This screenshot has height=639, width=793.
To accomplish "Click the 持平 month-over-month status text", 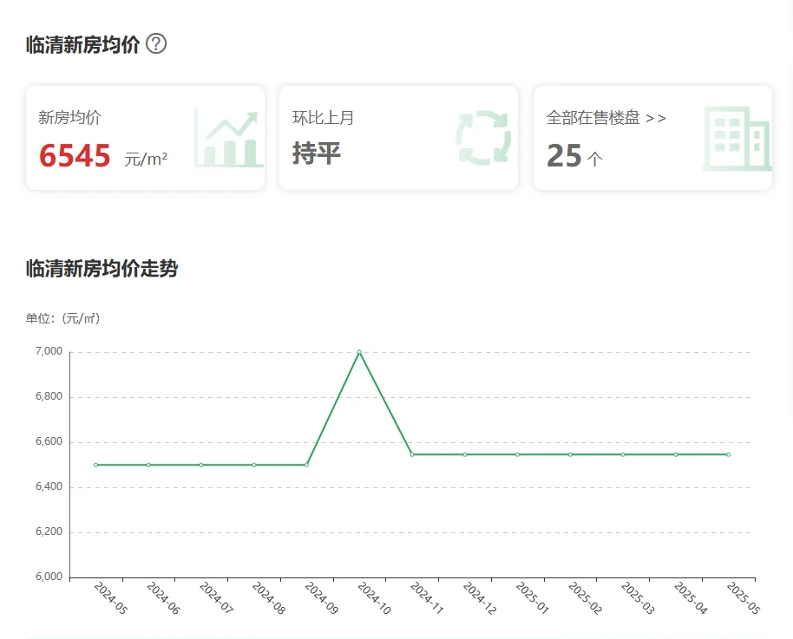I will [x=317, y=153].
